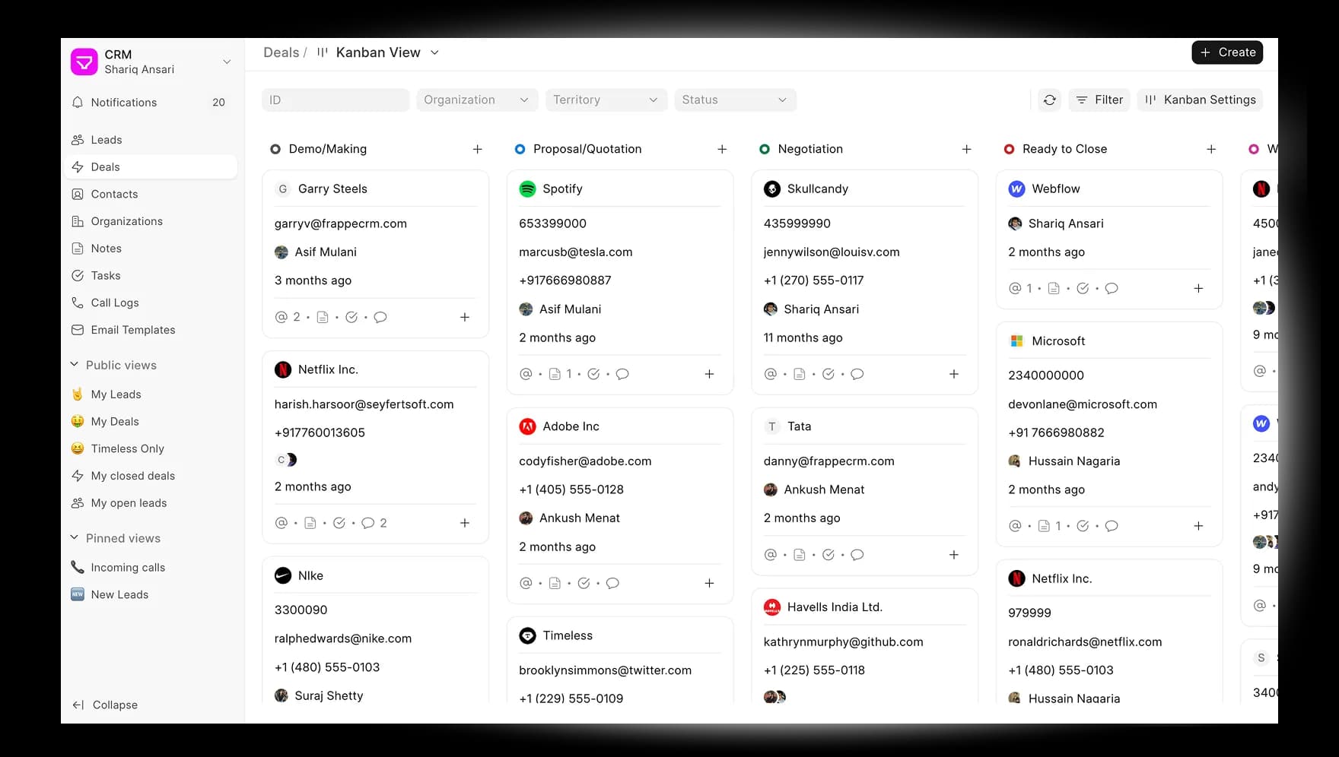Open My closed deals view
This screenshot has height=757, width=1339.
(151, 476)
